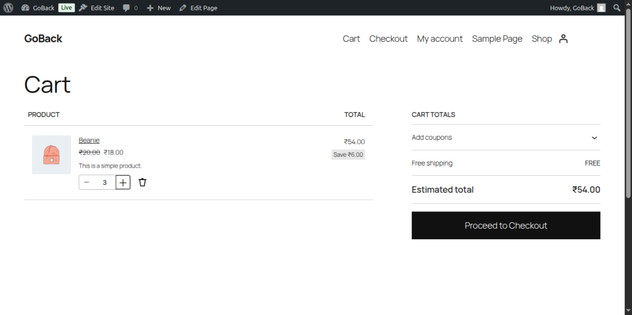Click the struck-through ₹20.00 price
Screen dimensions: 632x315
pyautogui.click(x=89, y=152)
